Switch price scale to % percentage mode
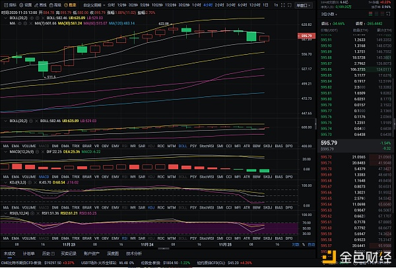396x268 pixels. [304, 244]
